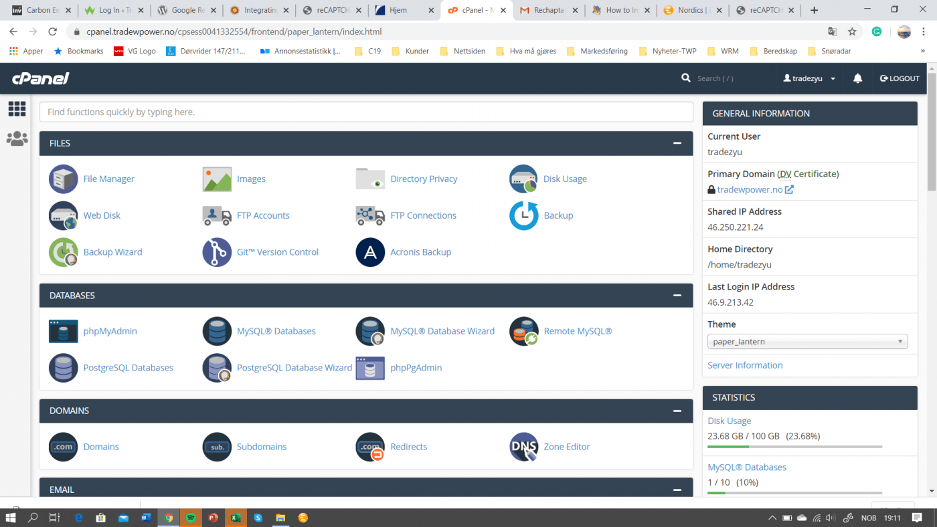Image resolution: width=937 pixels, height=527 pixels.
Task: Focus the Find functions quickly field
Action: (366, 112)
